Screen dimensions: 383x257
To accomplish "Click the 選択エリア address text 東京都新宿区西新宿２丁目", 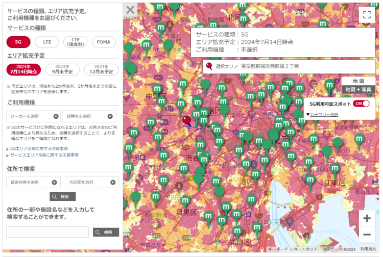I will [x=270, y=66].
